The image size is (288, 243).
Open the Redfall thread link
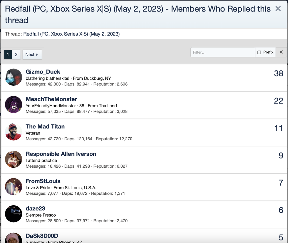click(71, 34)
